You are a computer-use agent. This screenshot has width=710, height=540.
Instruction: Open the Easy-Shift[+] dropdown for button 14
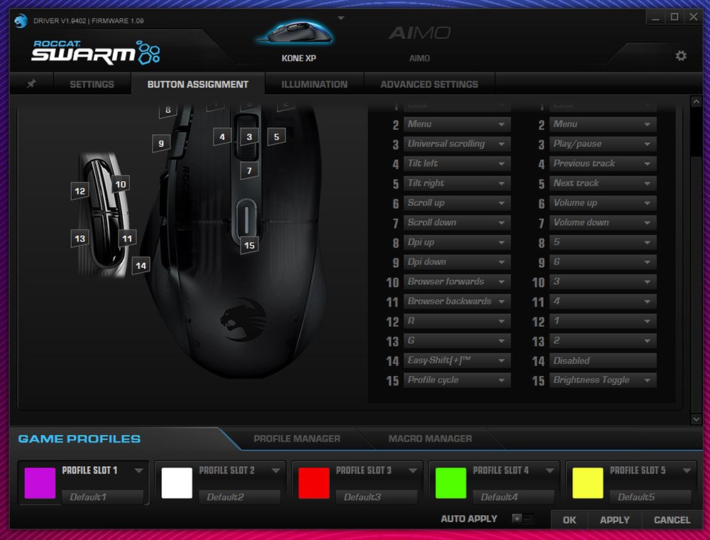pyautogui.click(x=457, y=361)
